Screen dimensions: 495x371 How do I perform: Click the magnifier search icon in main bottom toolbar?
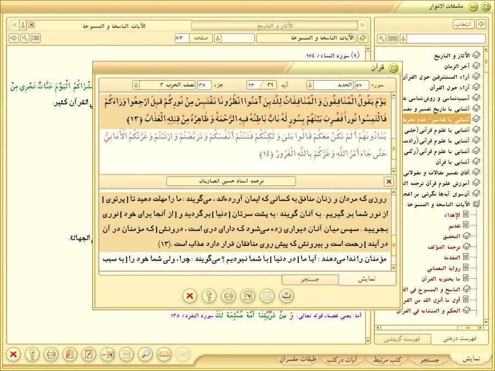[145, 355]
